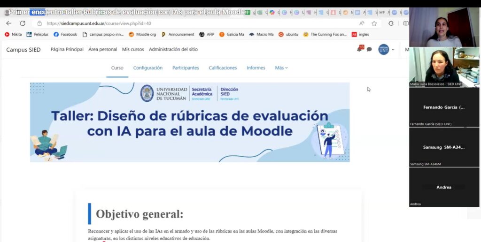
Task: Reload the page with the refresh icon
Action: [x=22, y=23]
